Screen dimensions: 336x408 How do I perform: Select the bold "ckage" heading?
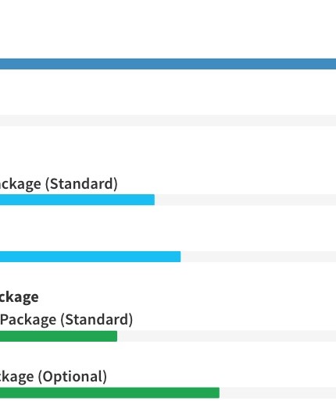[x=20, y=297]
